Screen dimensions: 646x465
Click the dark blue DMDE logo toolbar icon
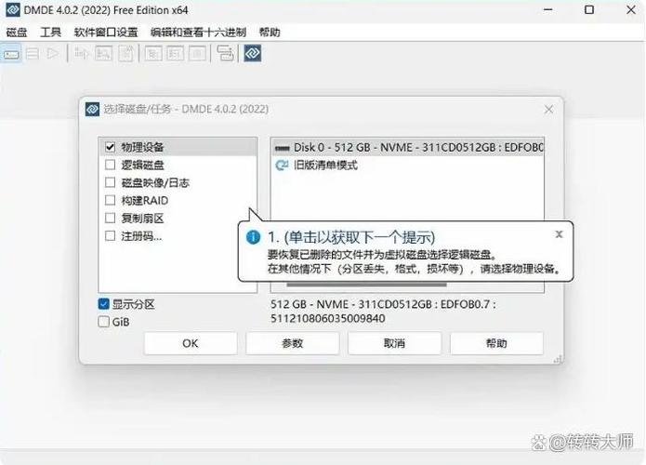pos(253,54)
